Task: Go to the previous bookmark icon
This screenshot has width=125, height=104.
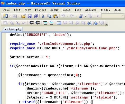Action: click(65, 23)
